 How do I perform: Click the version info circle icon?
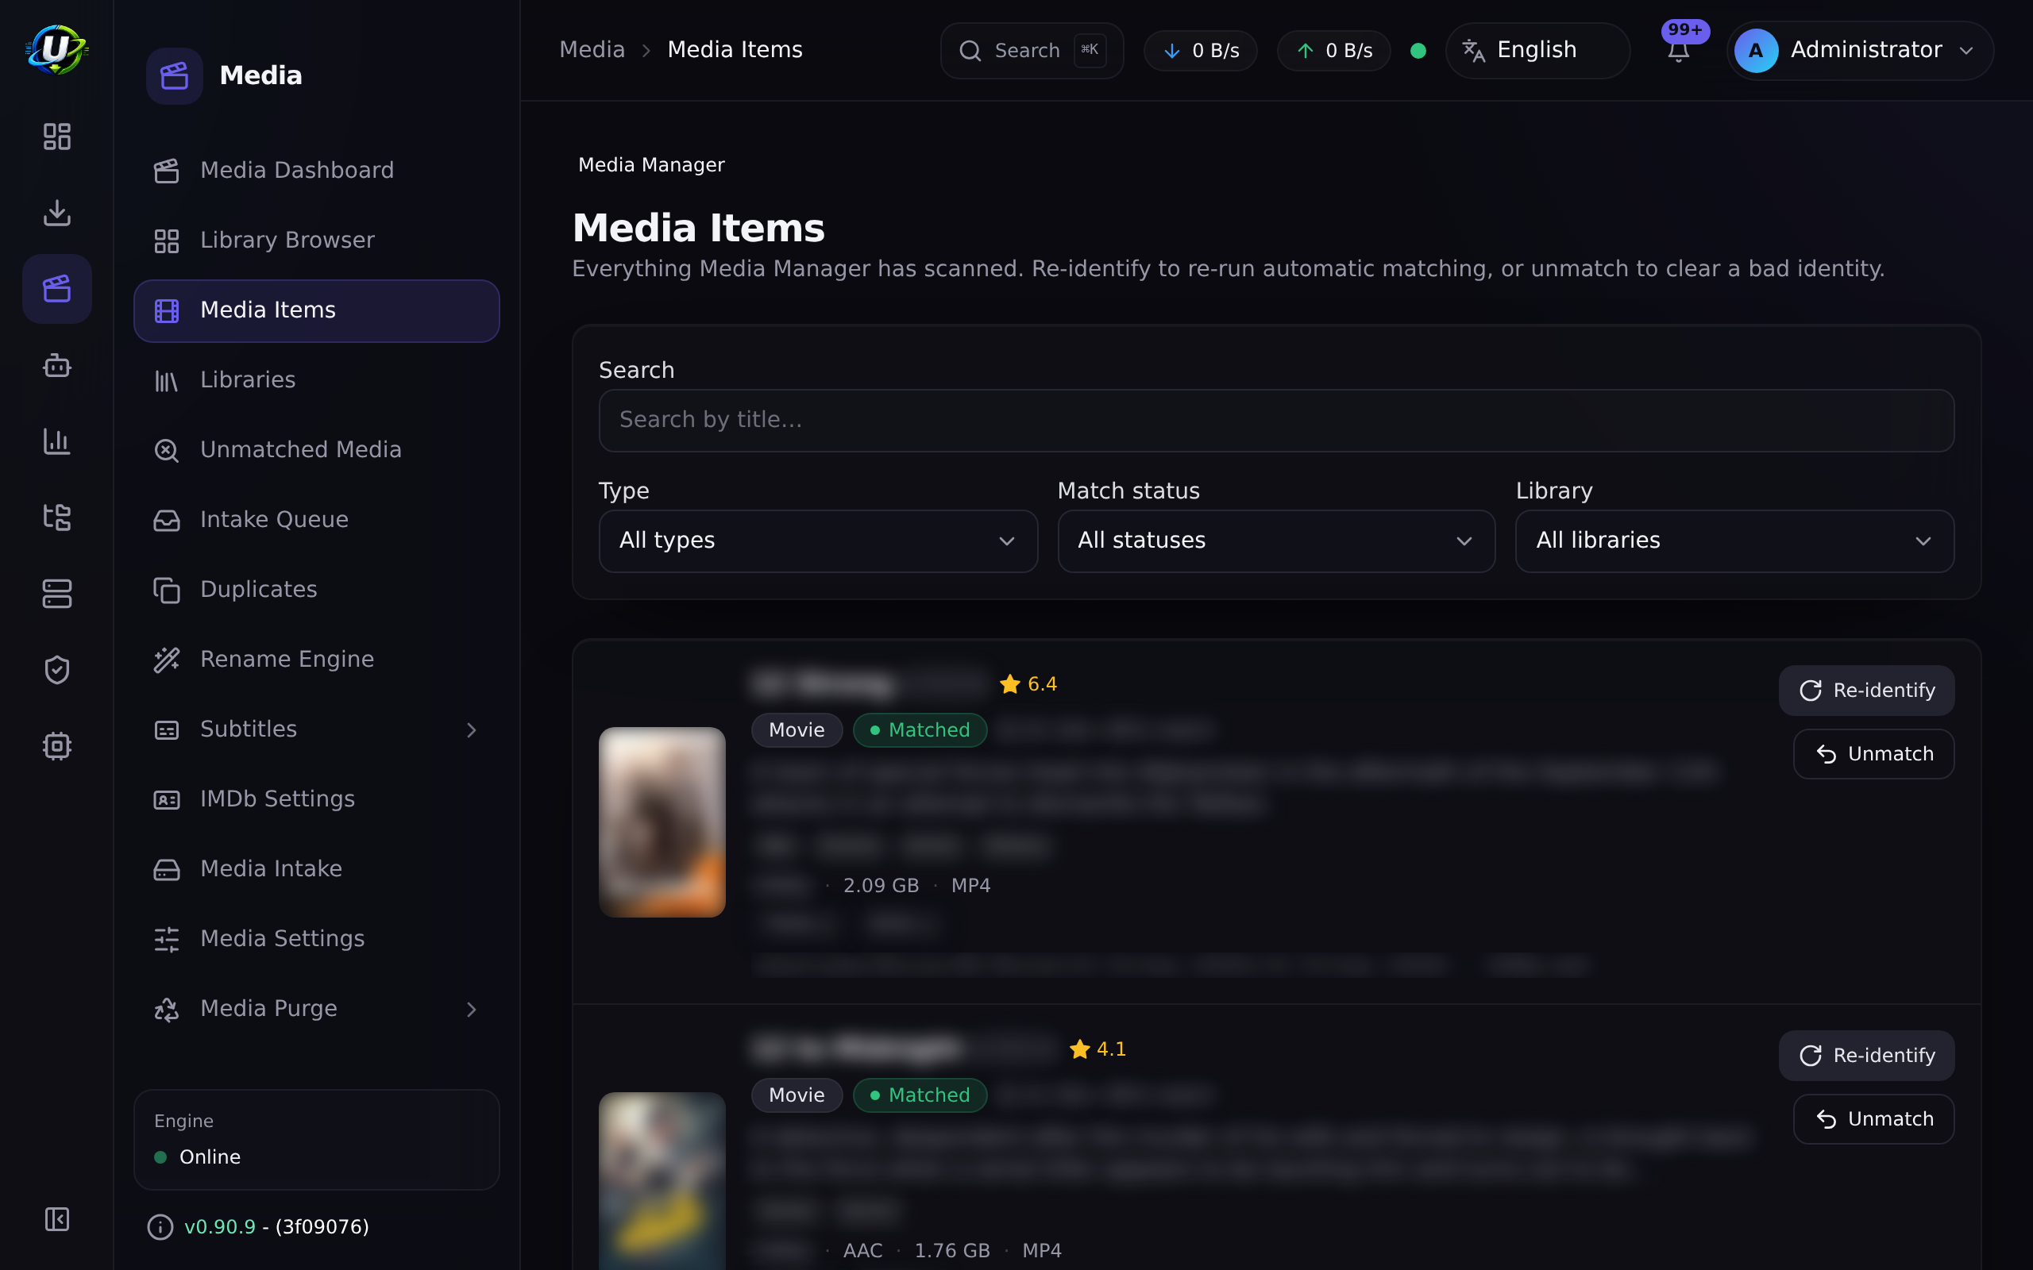[x=160, y=1227]
